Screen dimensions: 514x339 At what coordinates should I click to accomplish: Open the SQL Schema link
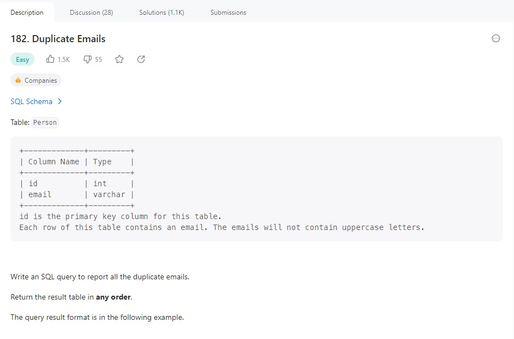click(x=31, y=101)
